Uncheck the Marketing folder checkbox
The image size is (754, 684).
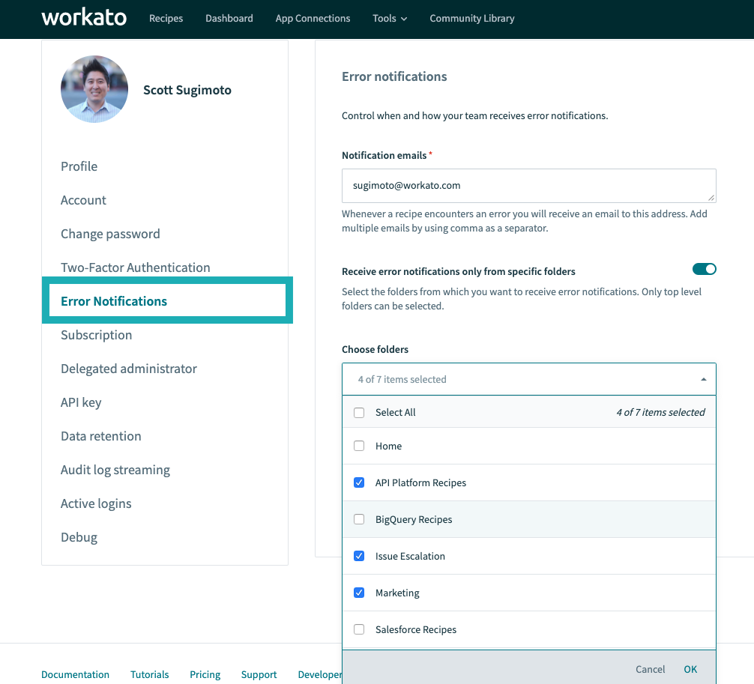(x=359, y=593)
